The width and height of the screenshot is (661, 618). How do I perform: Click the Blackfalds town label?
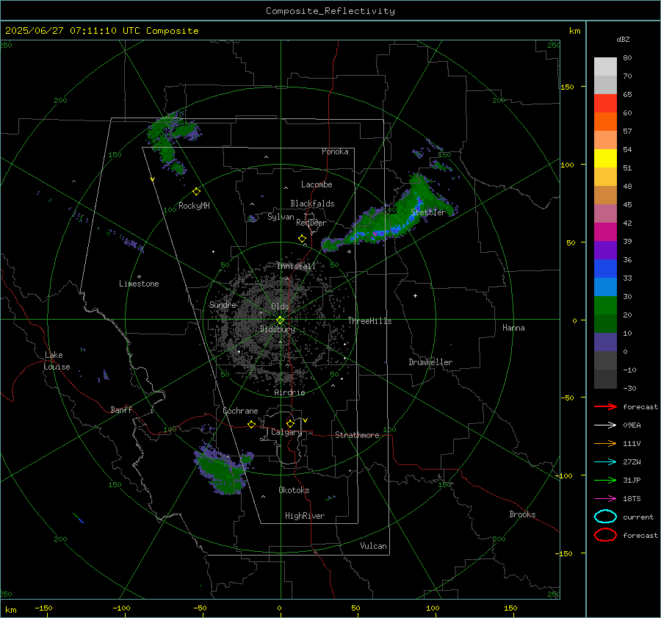tap(312, 204)
